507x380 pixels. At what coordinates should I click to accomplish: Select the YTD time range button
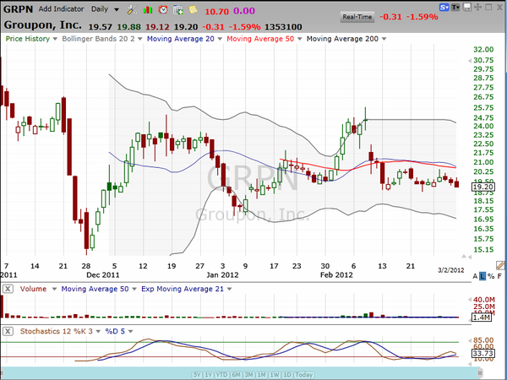221,375
